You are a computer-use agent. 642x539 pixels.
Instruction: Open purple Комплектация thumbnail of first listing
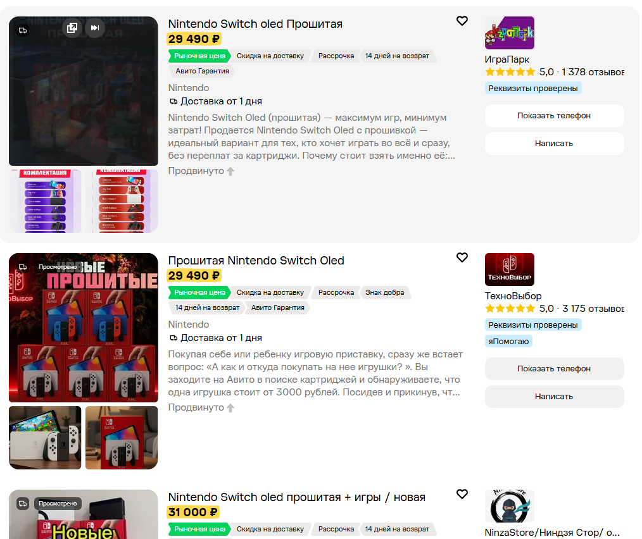coord(45,201)
